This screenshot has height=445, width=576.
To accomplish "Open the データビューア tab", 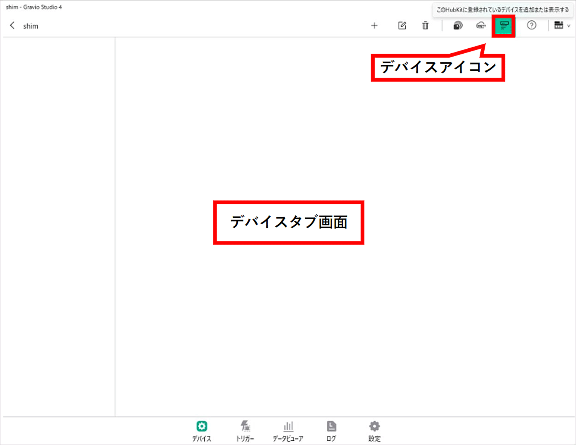I will coord(288,431).
